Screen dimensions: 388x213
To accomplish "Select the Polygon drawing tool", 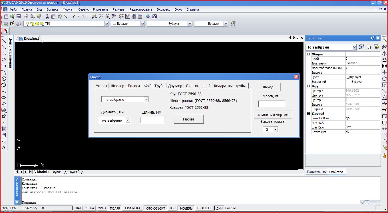I will coord(4,60).
